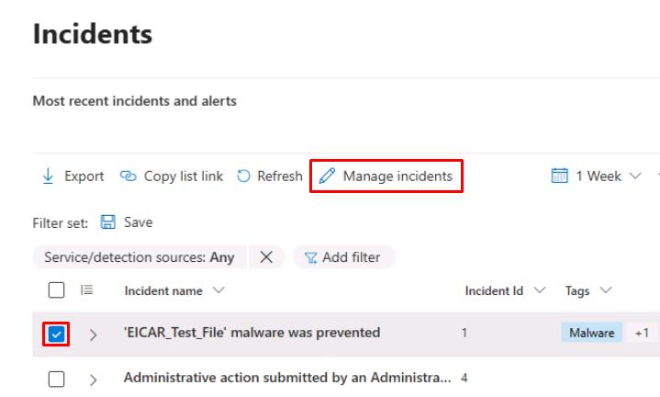Click the Export download arrow icon
This screenshot has height=397, width=660.
click(x=49, y=176)
